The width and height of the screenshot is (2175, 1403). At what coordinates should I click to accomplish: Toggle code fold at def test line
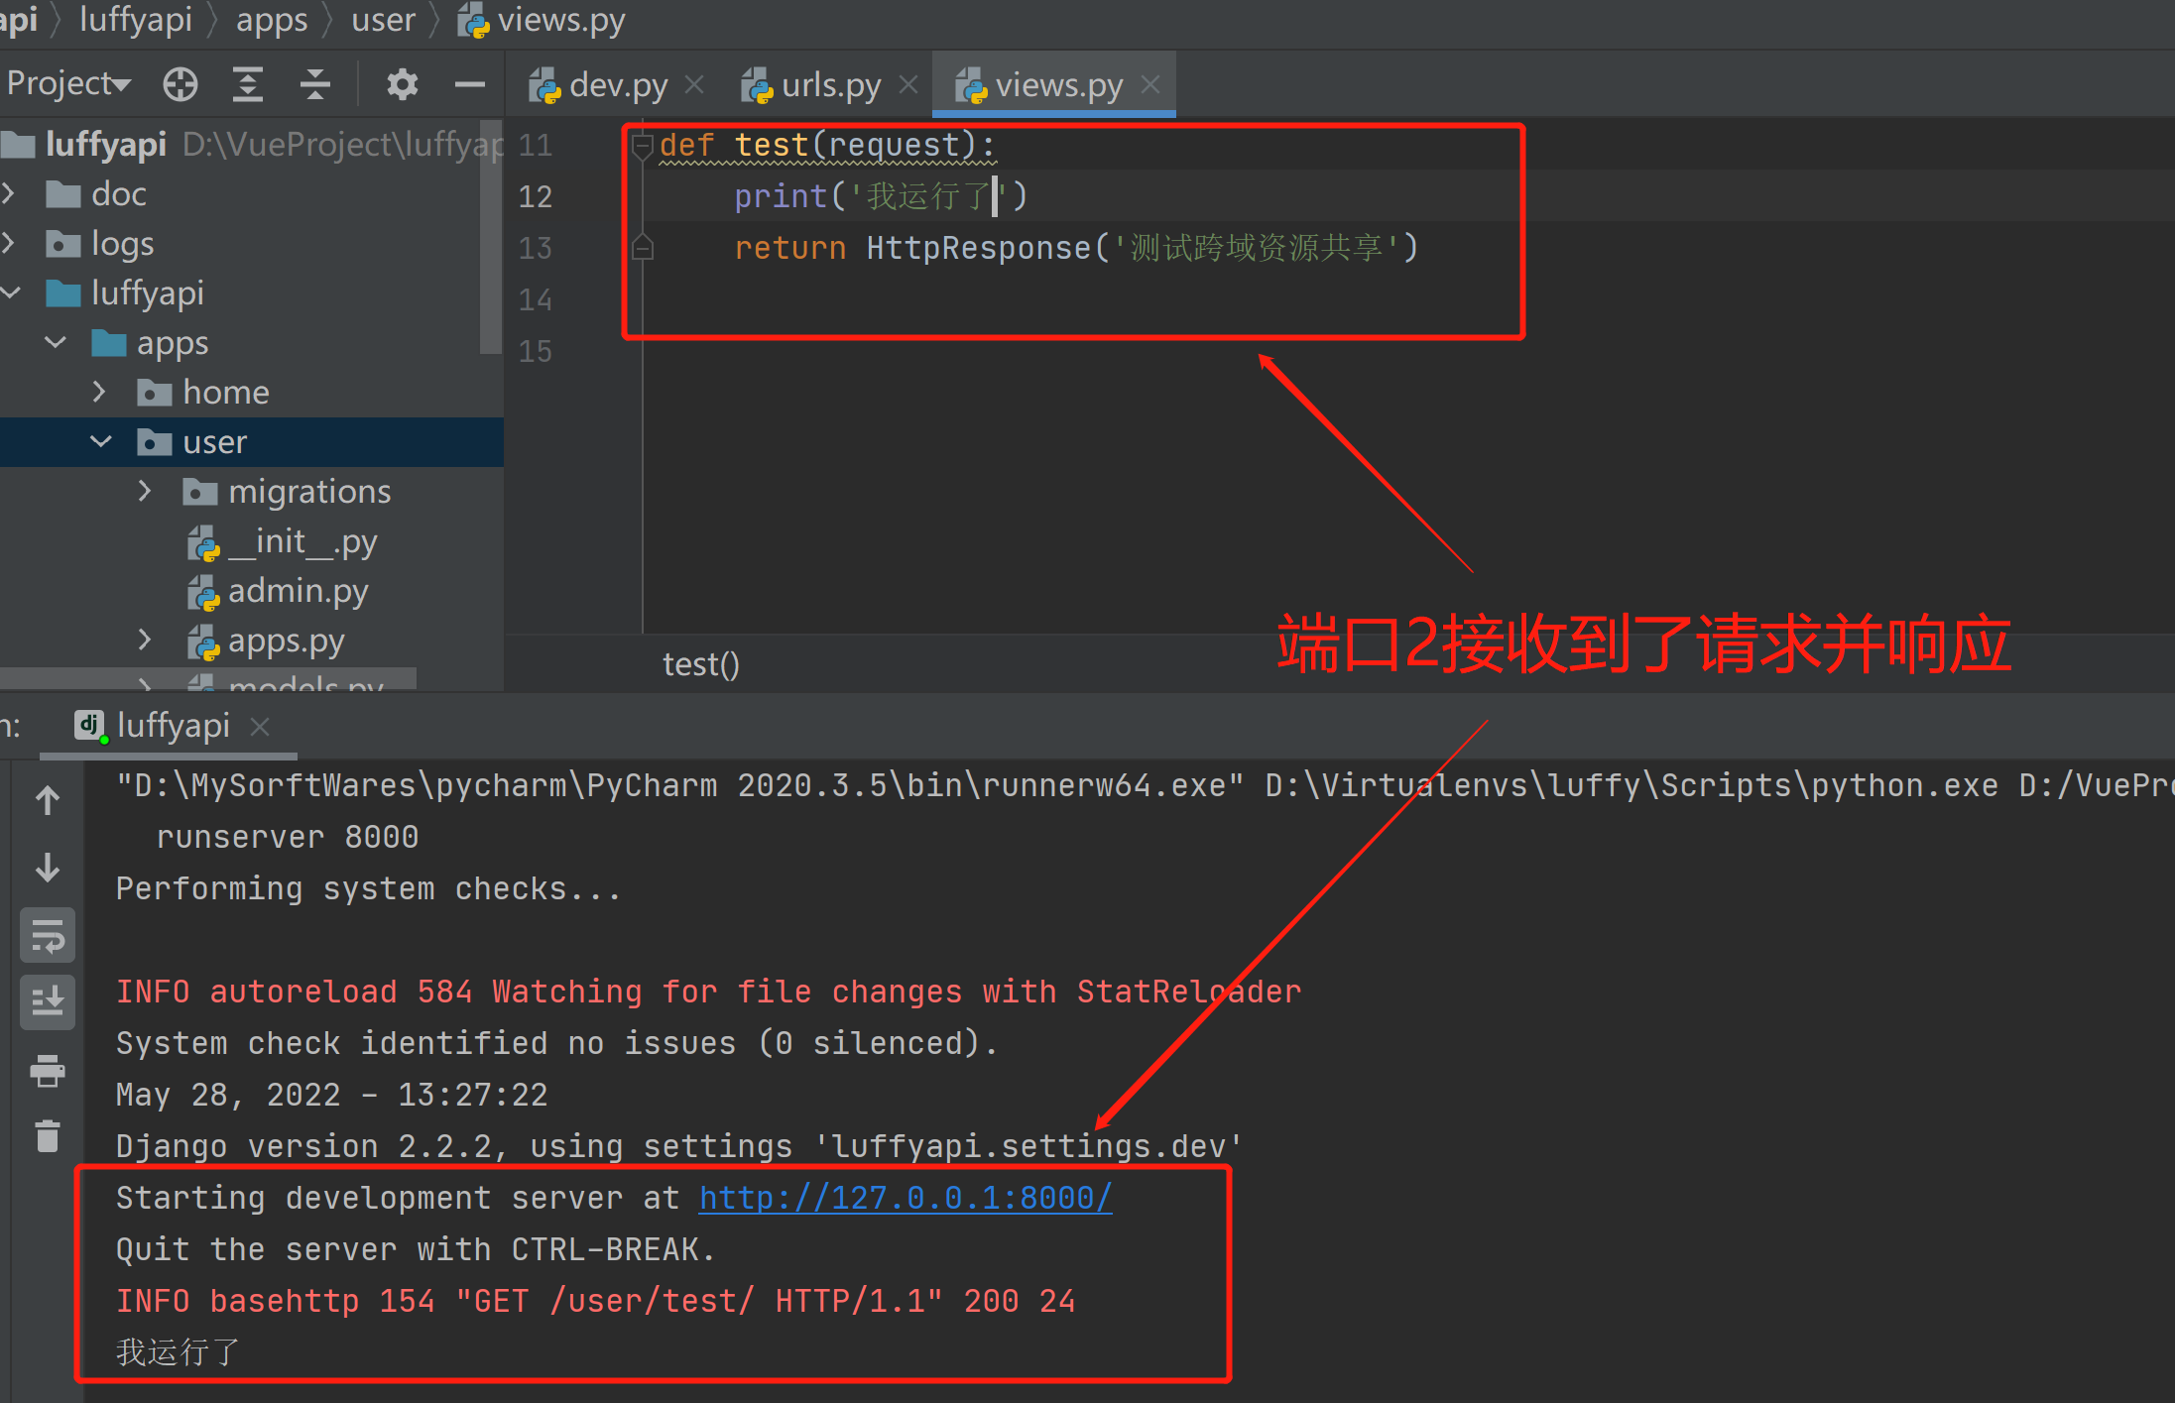tap(642, 146)
